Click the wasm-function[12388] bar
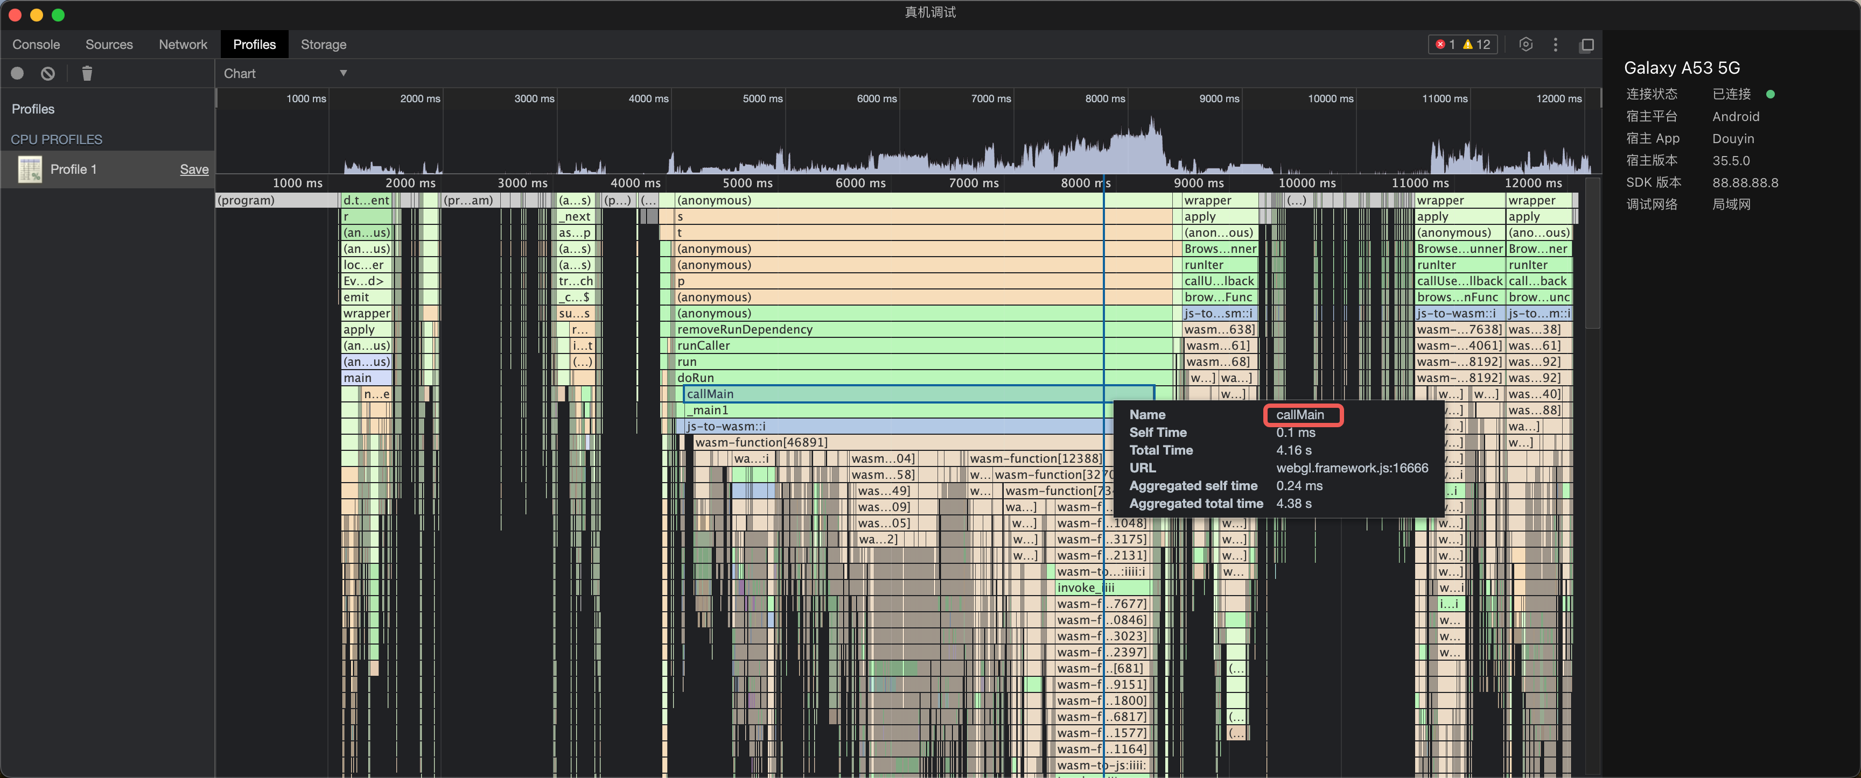The image size is (1861, 778). 1036,458
